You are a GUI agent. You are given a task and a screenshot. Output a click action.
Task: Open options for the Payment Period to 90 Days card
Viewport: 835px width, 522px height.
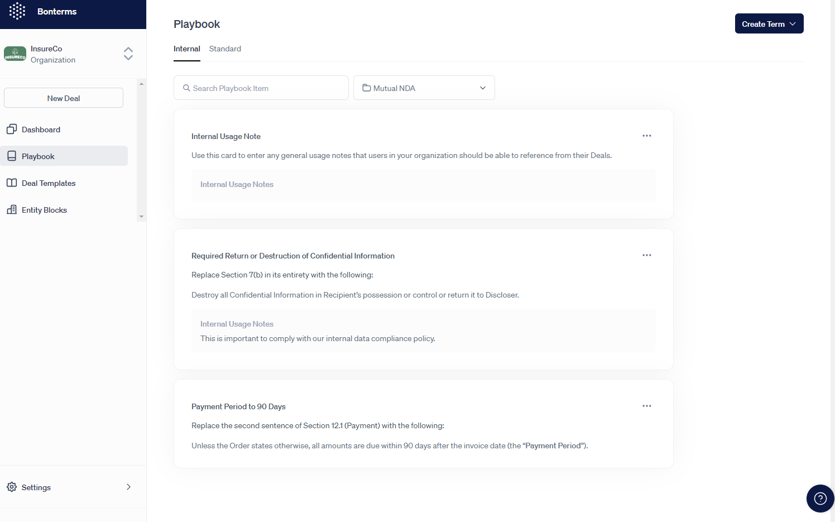[647, 406]
